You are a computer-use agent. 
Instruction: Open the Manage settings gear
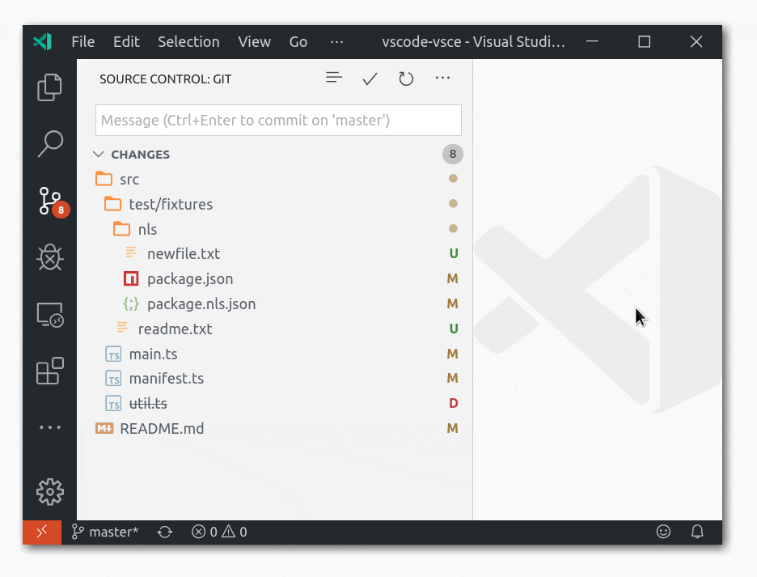pos(49,491)
